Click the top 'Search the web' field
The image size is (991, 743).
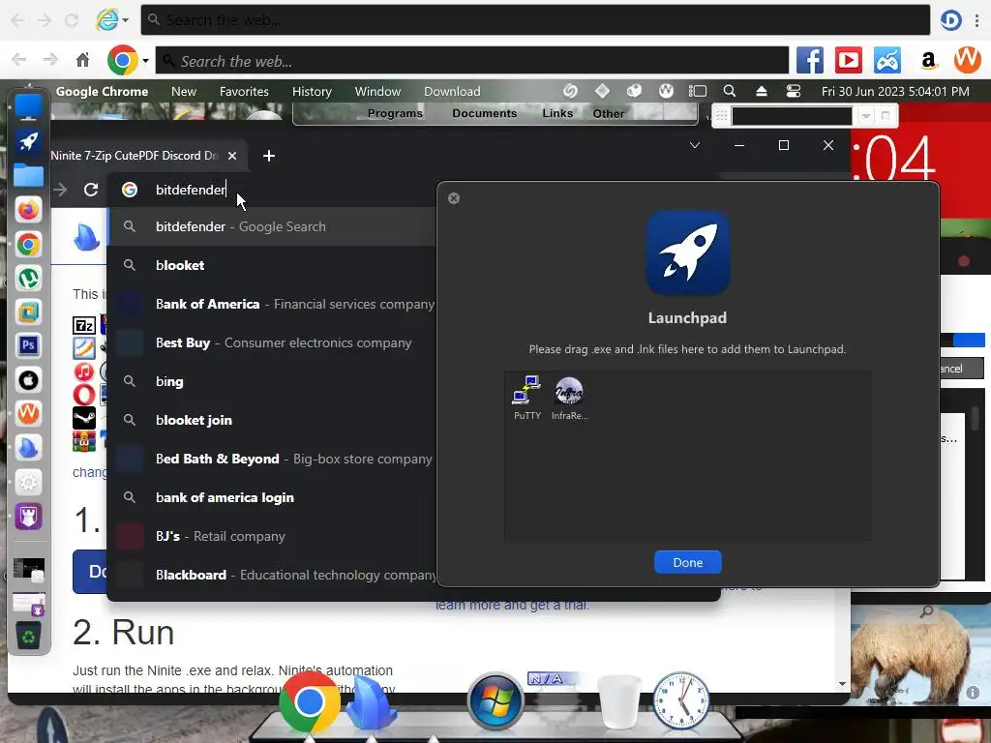535,20
